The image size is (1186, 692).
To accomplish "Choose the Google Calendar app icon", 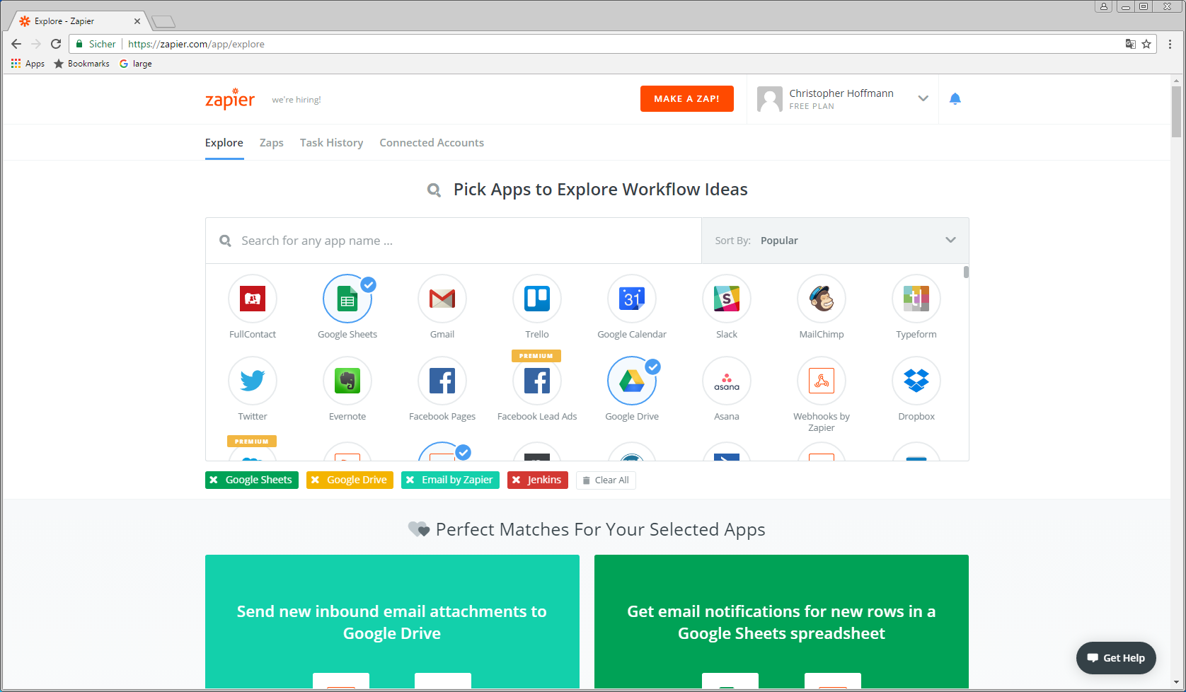I will 632,299.
